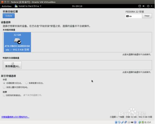Open the full disk summary and bootloader link
The height and width of the screenshot is (124, 155).
[x=15, y=117]
